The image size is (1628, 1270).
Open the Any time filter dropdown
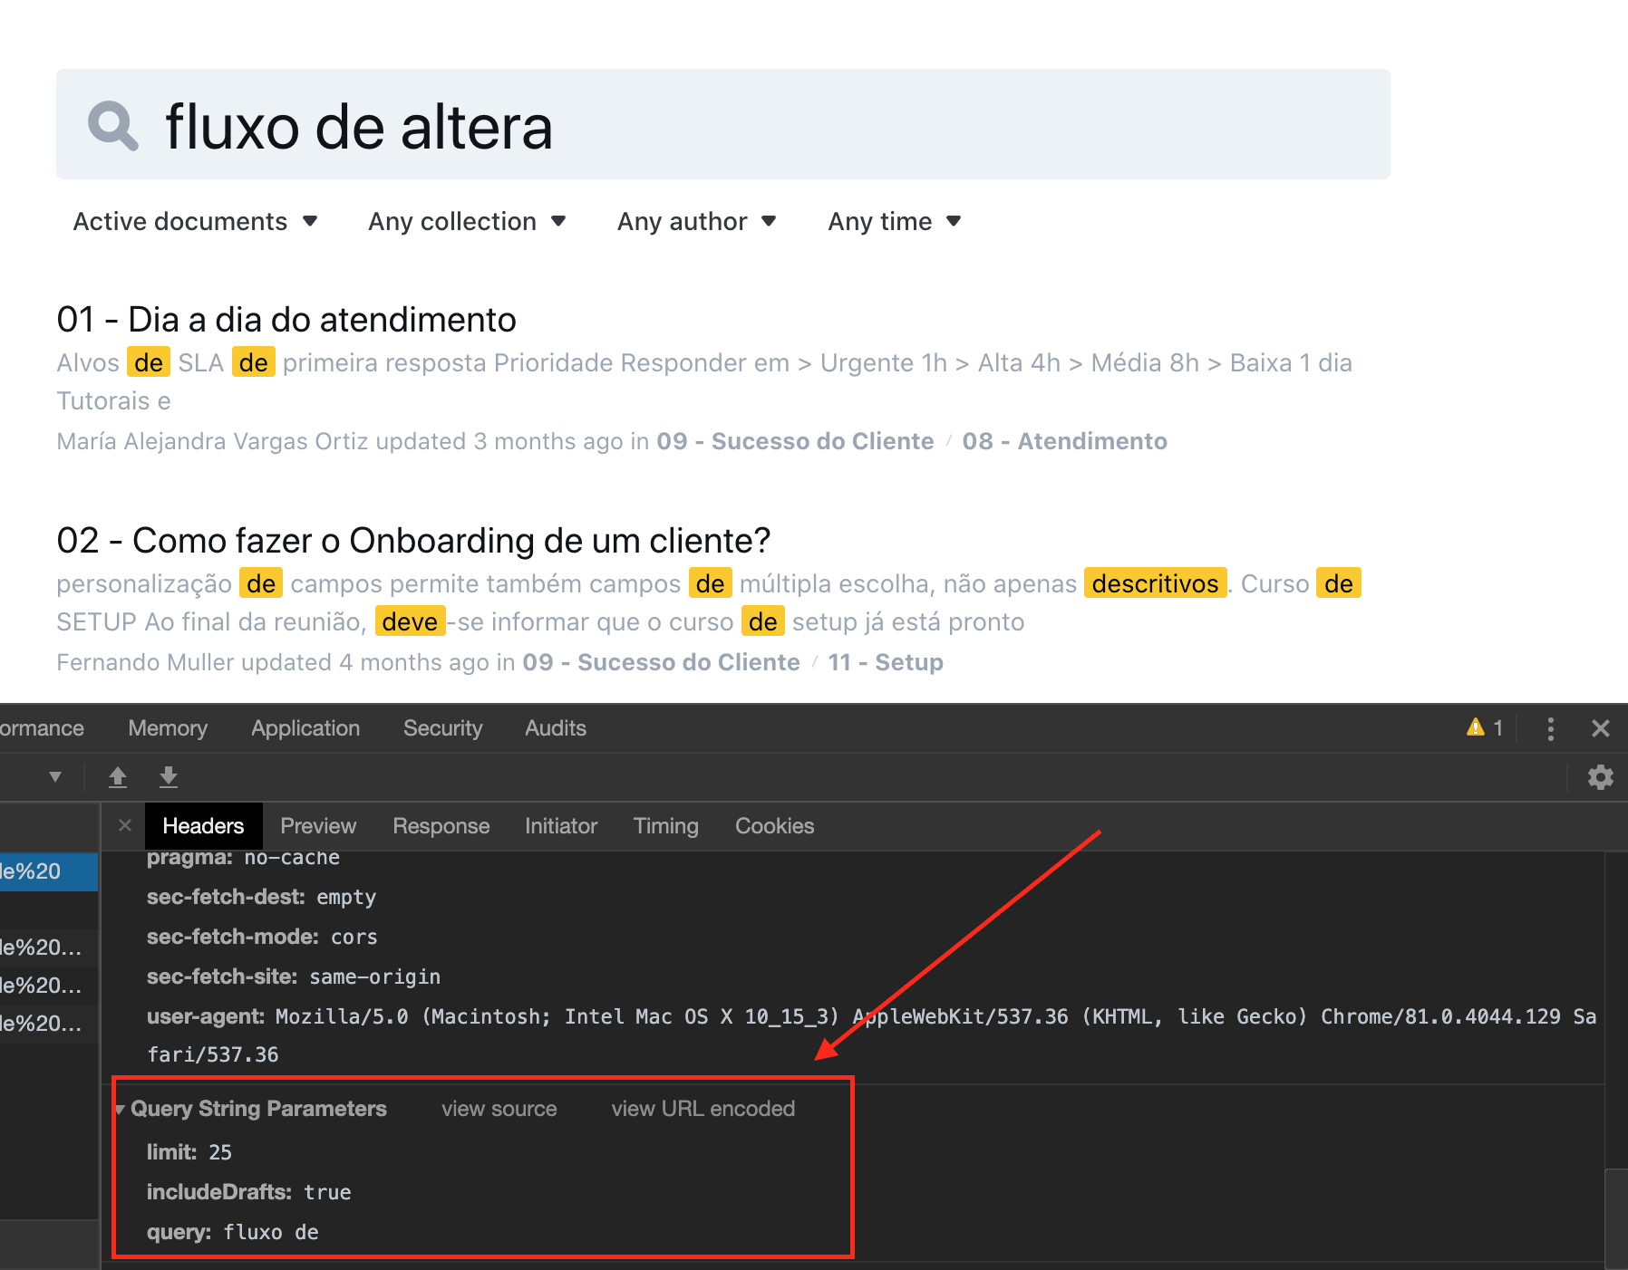tap(894, 221)
